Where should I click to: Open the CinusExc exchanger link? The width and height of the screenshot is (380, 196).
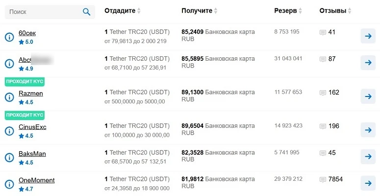click(x=32, y=127)
